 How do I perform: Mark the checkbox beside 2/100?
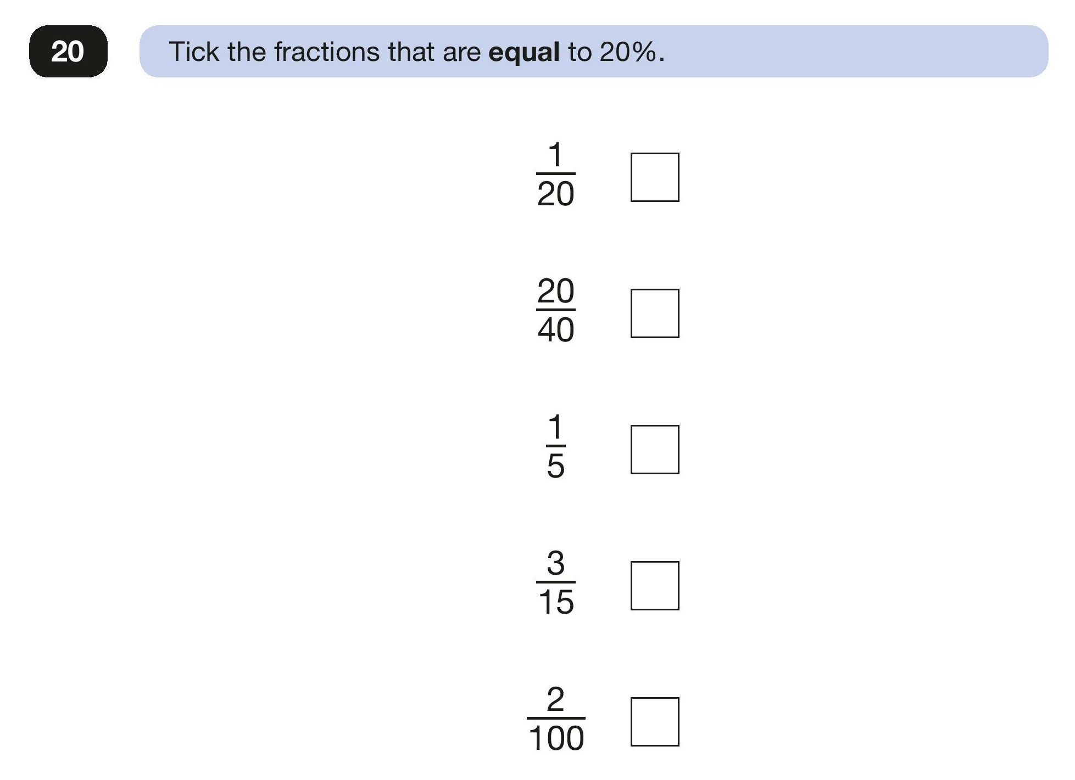point(655,722)
